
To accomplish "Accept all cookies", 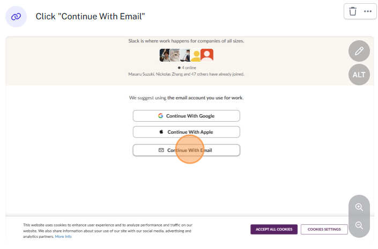I will coord(273,229).
